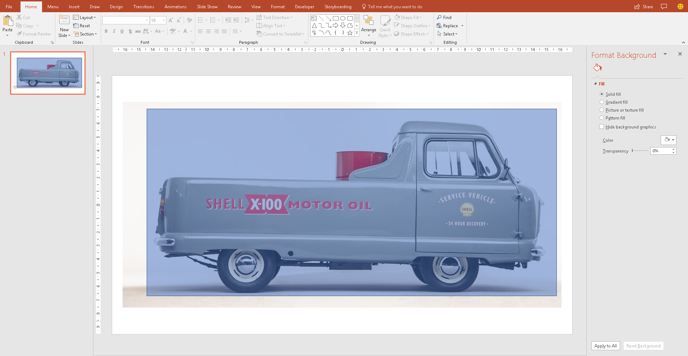Click the New Slide icon

click(64, 20)
